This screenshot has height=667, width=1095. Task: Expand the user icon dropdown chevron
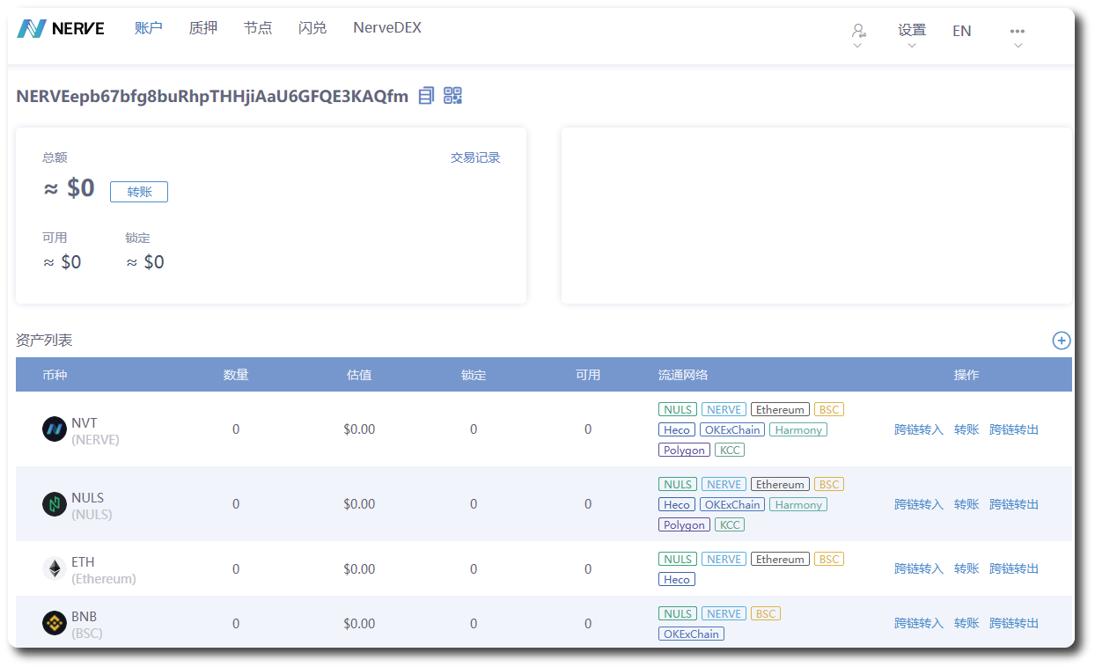(x=858, y=46)
